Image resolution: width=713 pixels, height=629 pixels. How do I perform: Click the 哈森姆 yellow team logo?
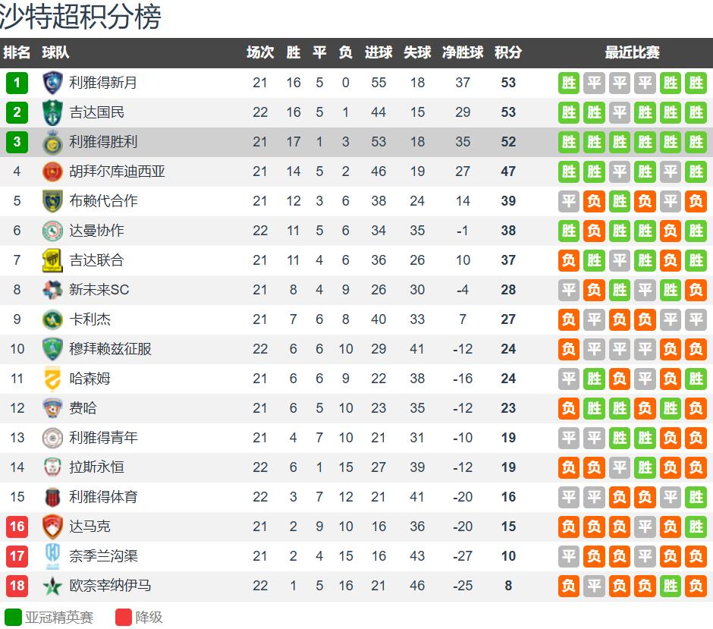pyautogui.click(x=52, y=379)
